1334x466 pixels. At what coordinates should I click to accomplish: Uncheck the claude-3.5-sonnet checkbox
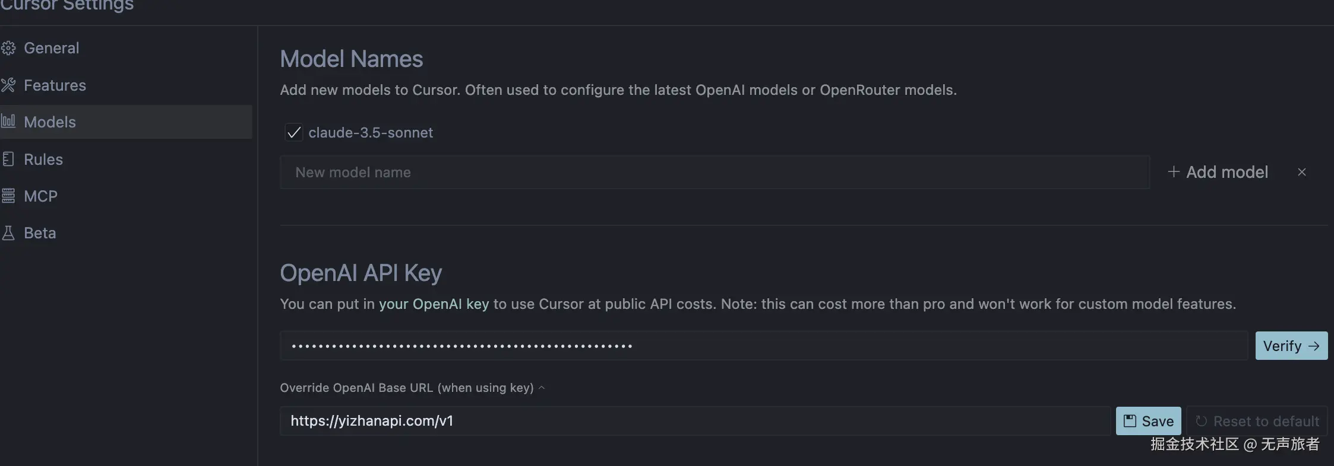click(x=294, y=132)
